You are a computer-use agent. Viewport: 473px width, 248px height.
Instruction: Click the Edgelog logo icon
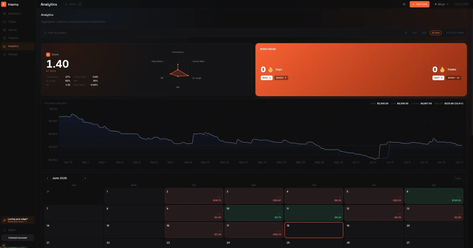4,4
